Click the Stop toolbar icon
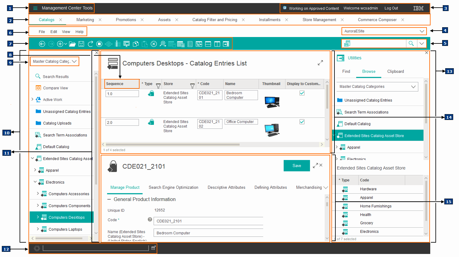Image resolution: width=459 pixels, height=257 pixels. pyautogui.click(x=99, y=44)
